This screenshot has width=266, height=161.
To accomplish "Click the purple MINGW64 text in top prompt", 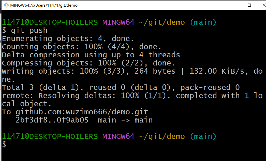I will 118,22.
